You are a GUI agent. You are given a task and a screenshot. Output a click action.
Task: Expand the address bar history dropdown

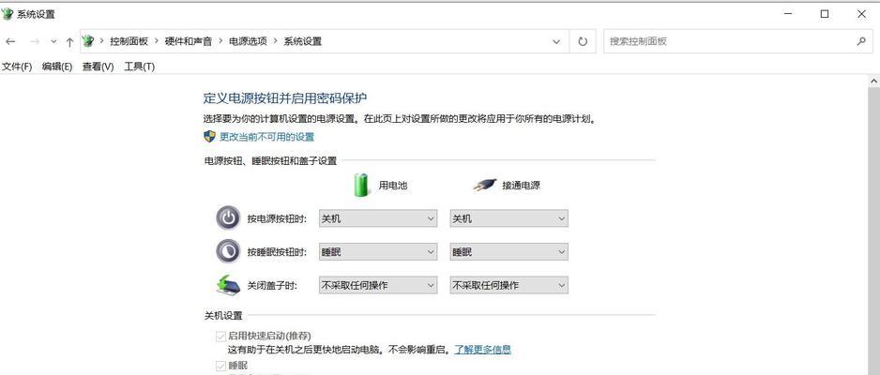pos(556,41)
